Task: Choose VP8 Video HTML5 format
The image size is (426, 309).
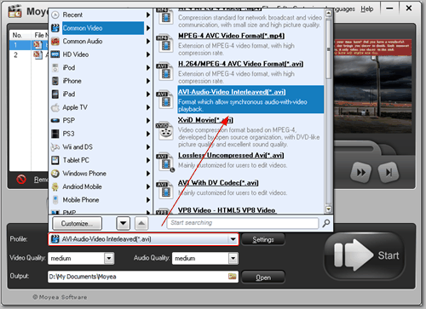Action: pyautogui.click(x=227, y=210)
